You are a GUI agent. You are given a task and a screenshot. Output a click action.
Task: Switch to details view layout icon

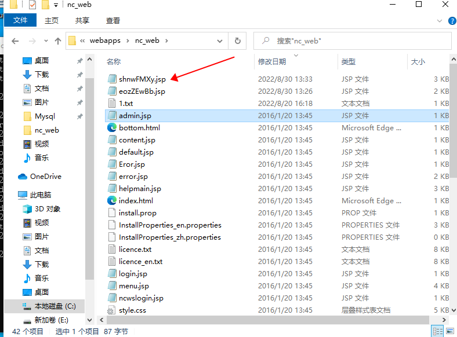click(437, 331)
